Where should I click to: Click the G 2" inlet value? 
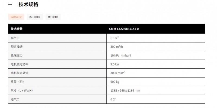pyautogui.click(x=113, y=99)
